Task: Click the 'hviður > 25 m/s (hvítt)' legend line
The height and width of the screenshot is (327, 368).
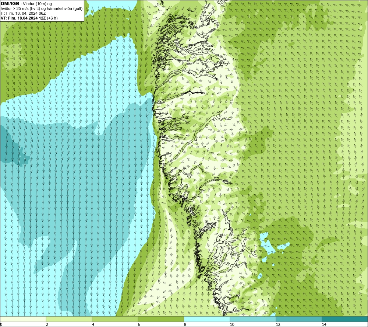Action: 20,9
